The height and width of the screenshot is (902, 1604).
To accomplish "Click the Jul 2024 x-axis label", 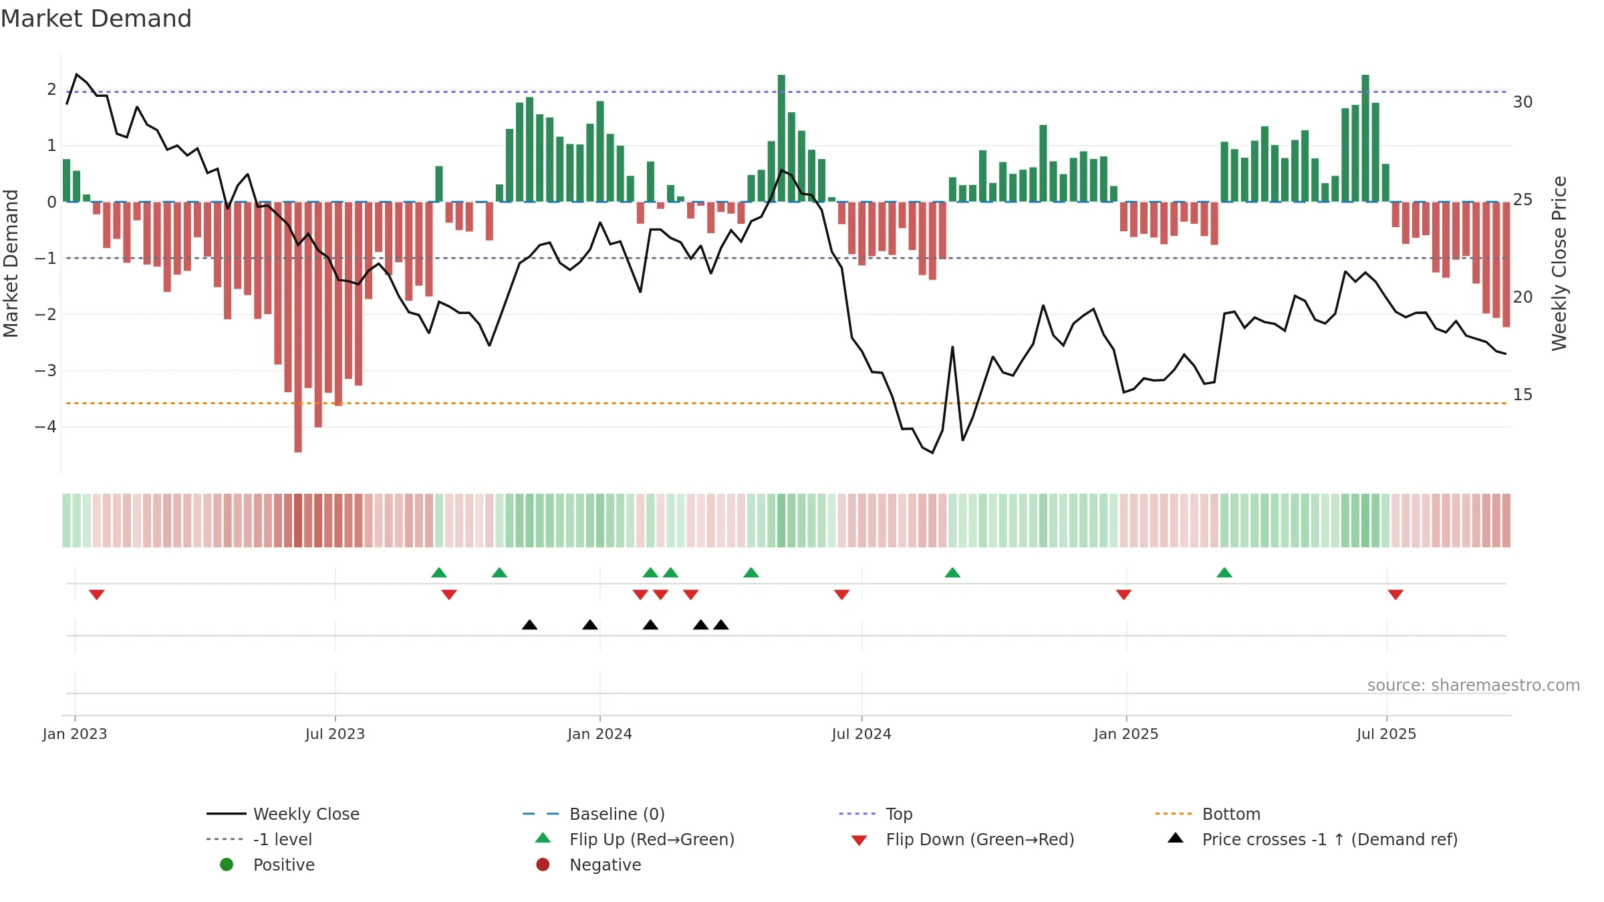I will (861, 734).
